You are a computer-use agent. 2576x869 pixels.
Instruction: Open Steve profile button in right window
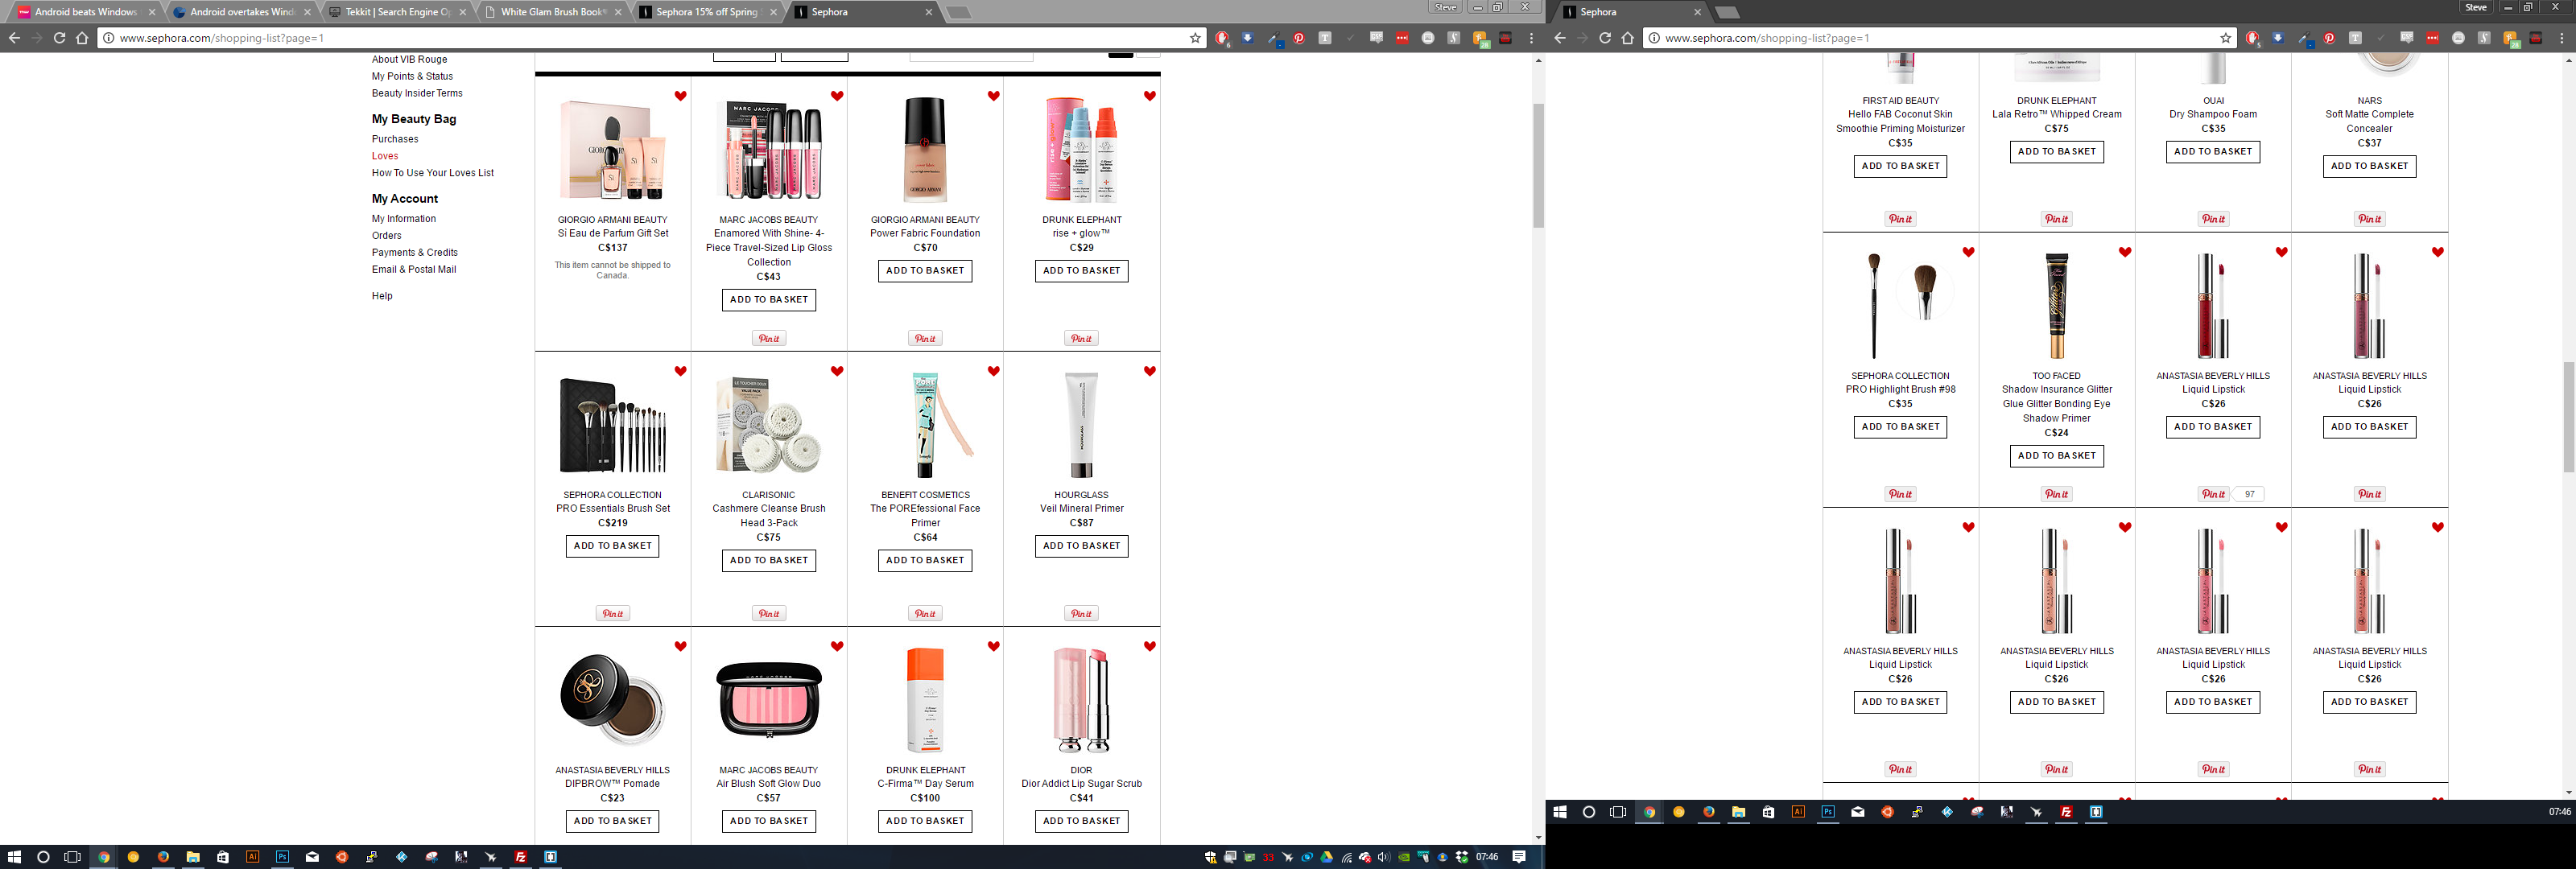[2476, 7]
